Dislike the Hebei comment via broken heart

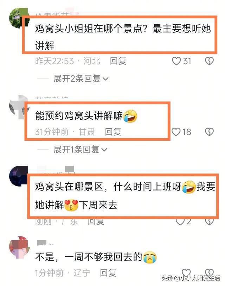coord(209,61)
